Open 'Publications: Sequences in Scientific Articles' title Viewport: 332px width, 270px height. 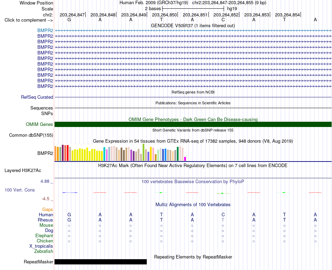click(193, 103)
